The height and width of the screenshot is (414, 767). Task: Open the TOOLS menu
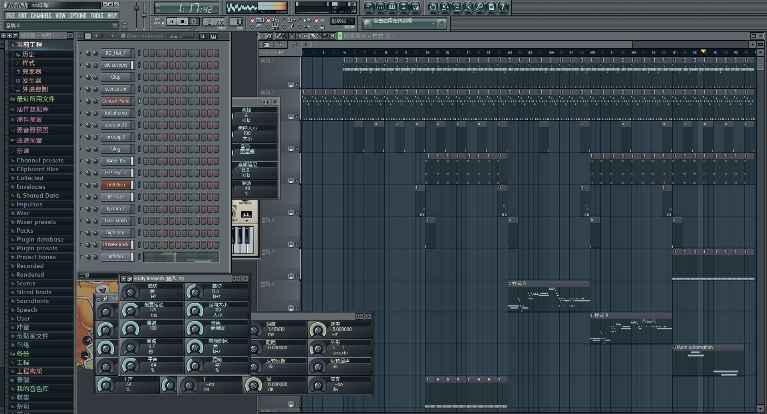click(x=97, y=16)
